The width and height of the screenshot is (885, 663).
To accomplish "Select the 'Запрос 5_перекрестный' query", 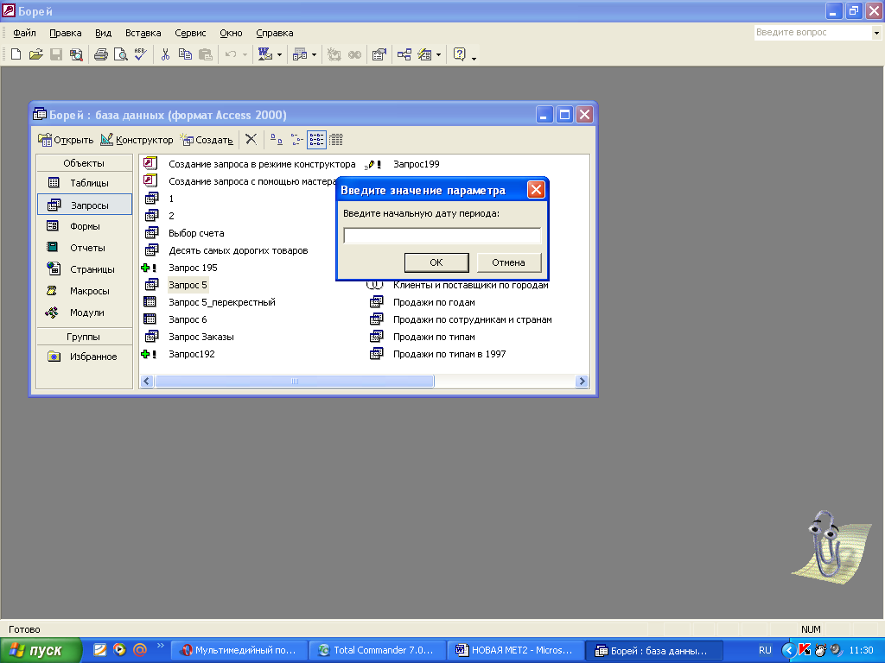I will [x=222, y=302].
